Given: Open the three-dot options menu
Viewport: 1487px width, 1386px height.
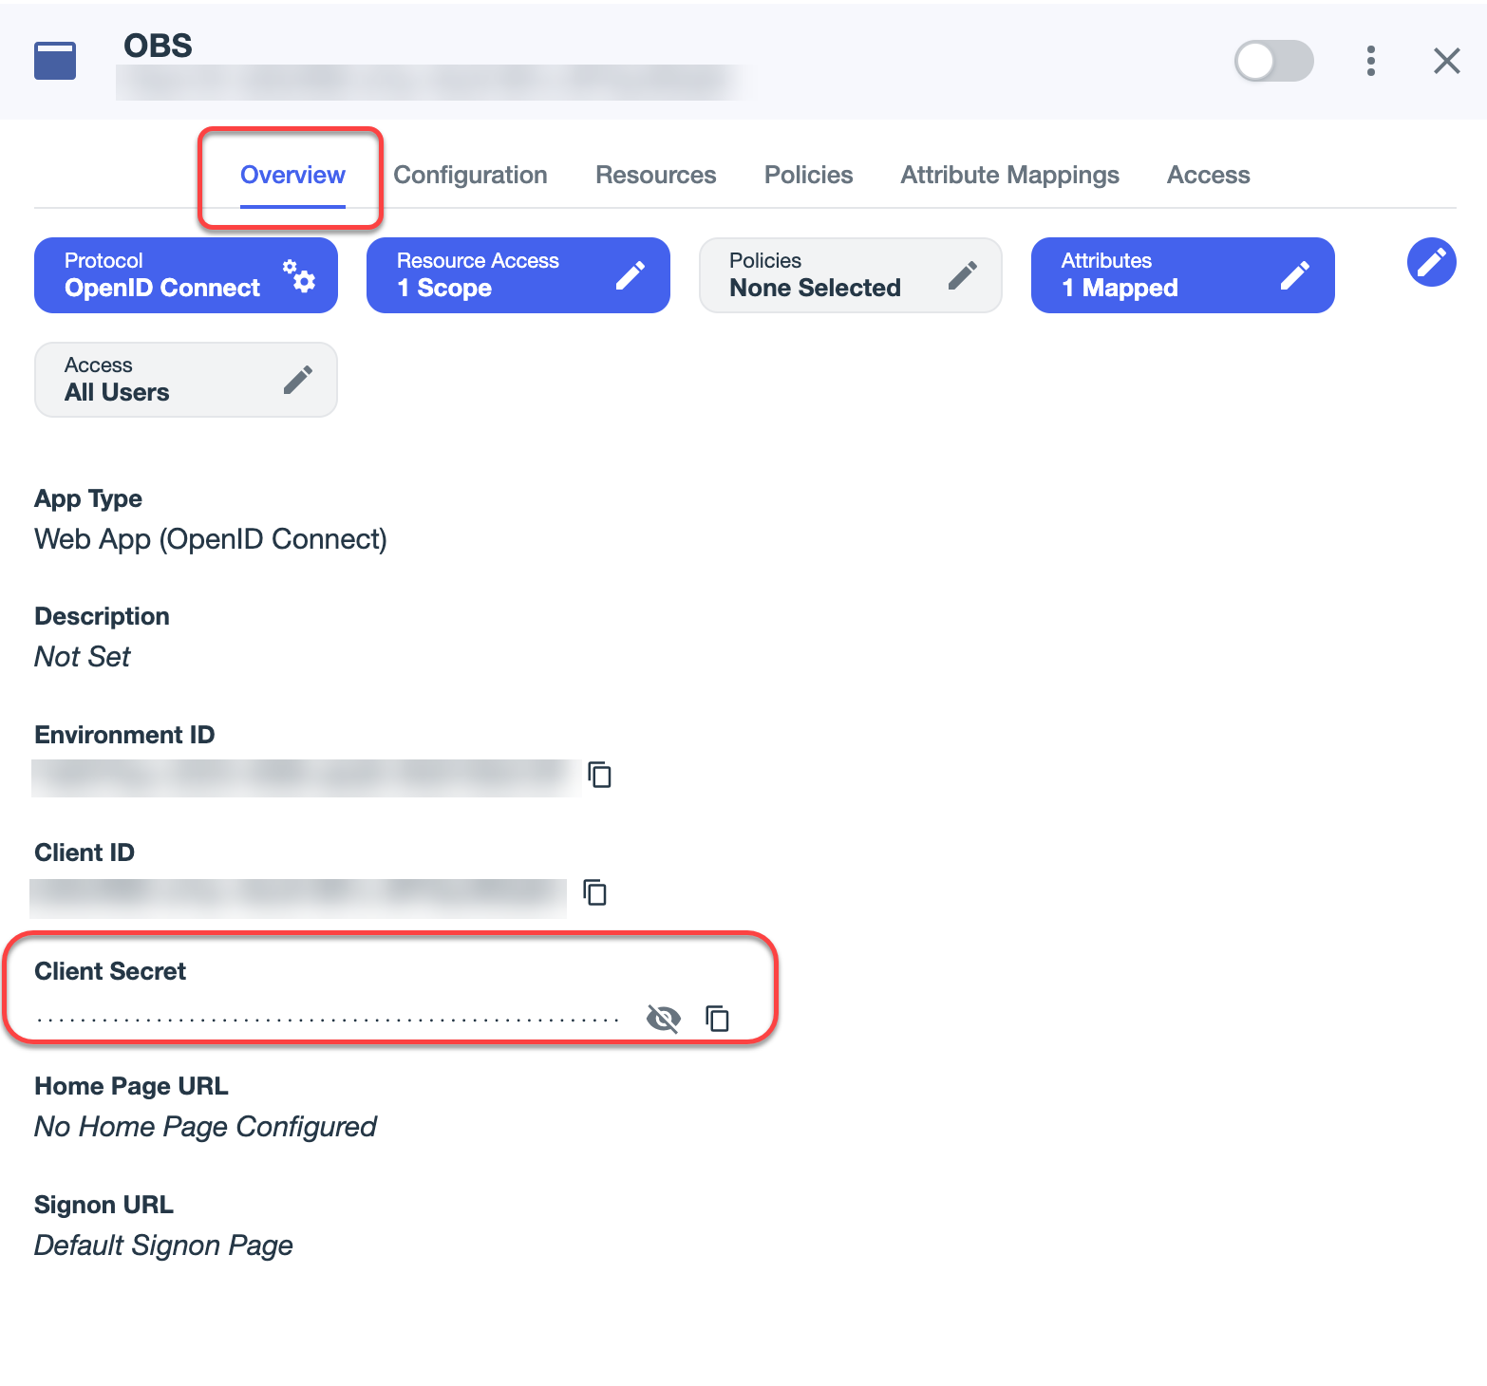Looking at the screenshot, I should click(x=1370, y=61).
